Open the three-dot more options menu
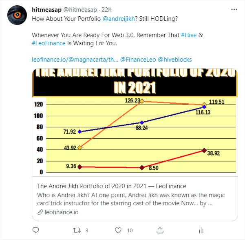 click(x=234, y=9)
